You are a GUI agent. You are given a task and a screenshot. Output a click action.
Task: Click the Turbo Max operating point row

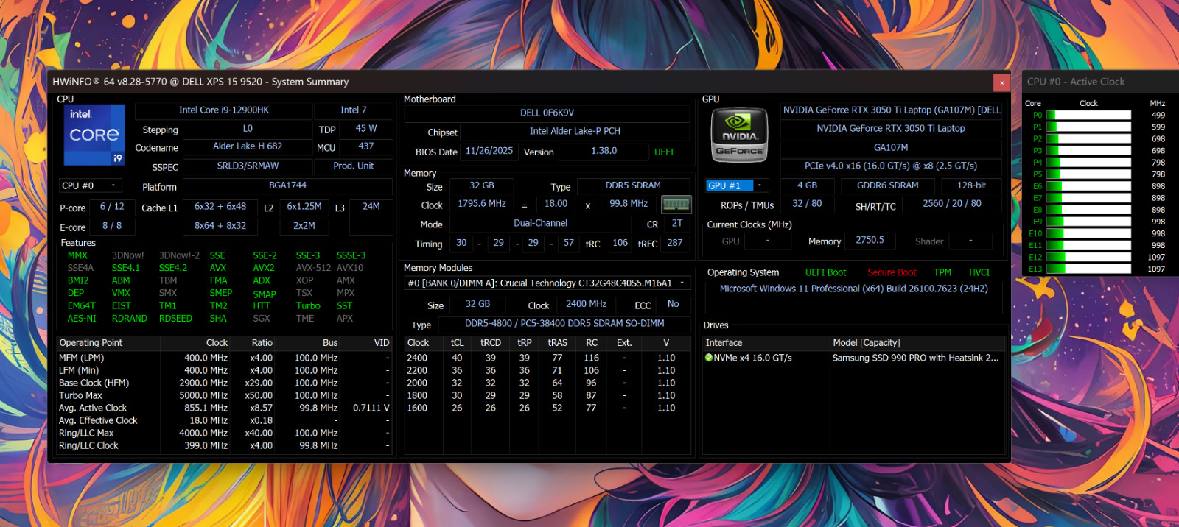point(224,395)
